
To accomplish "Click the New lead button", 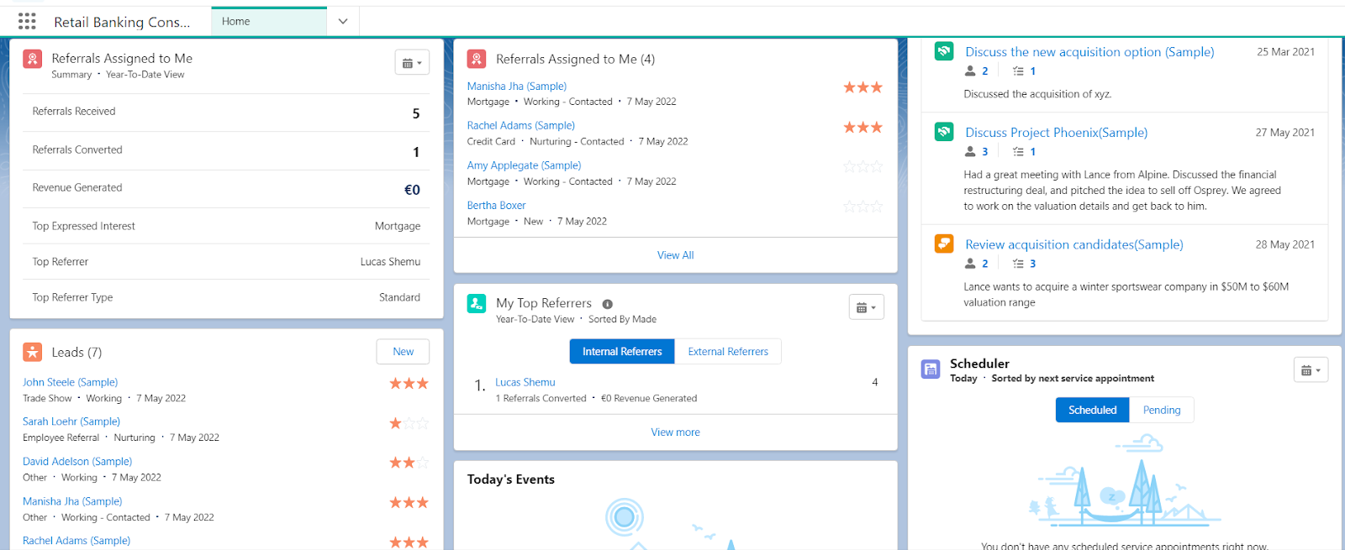I will click(403, 352).
